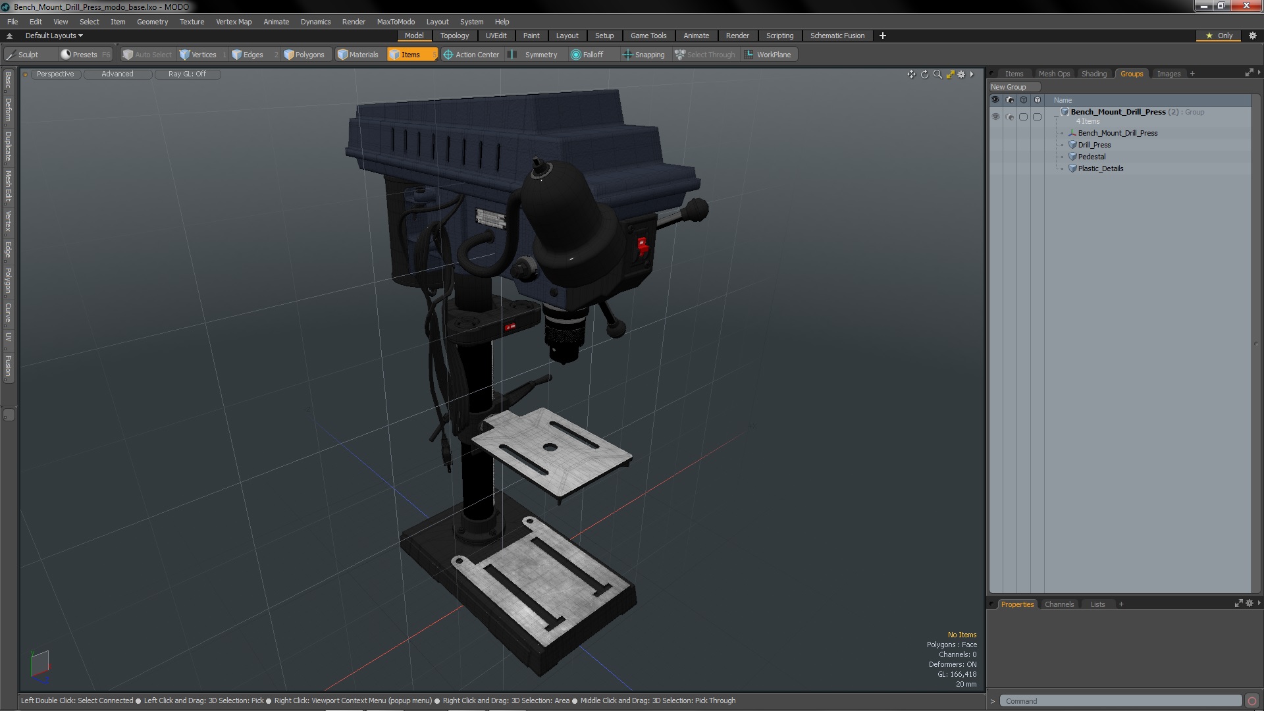
Task: Open viewport settings gear icon
Action: 961,74
